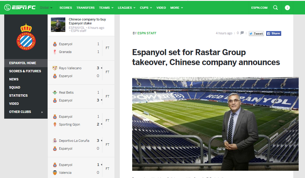Expand the Cups dropdown menu
This screenshot has height=178, width=305.
pyautogui.click(x=146, y=8)
